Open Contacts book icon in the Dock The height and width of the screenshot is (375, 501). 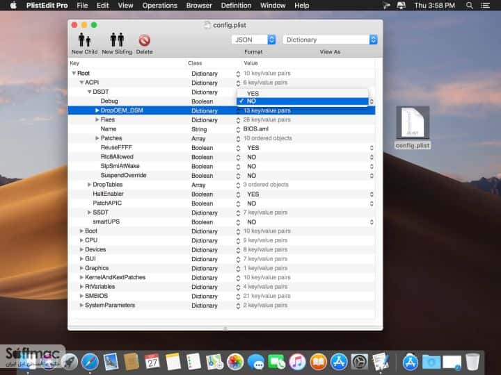132,362
